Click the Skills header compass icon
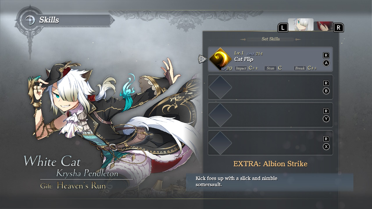Viewport: 372px width, 209px height. [x=30, y=20]
